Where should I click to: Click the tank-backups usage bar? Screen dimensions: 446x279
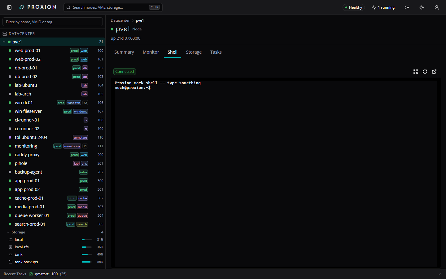87,262
